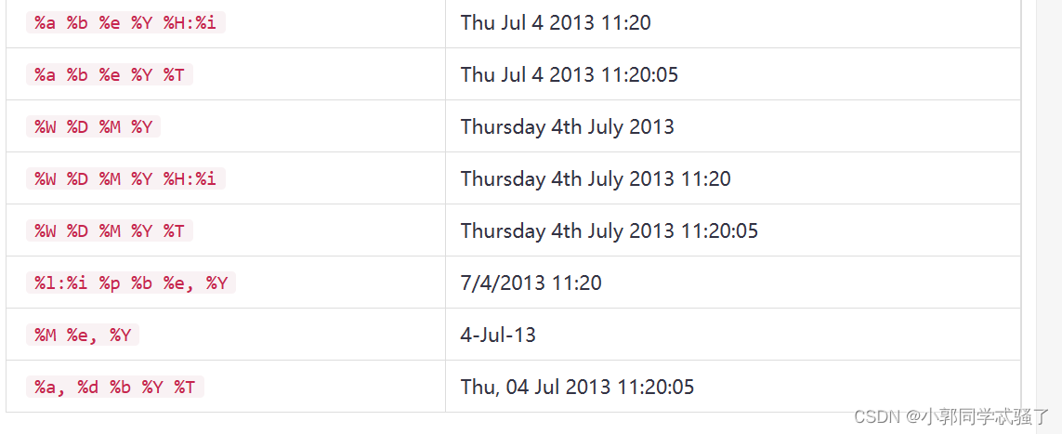
Task: Click the '%M %e, %Y' format code
Action: (x=83, y=335)
